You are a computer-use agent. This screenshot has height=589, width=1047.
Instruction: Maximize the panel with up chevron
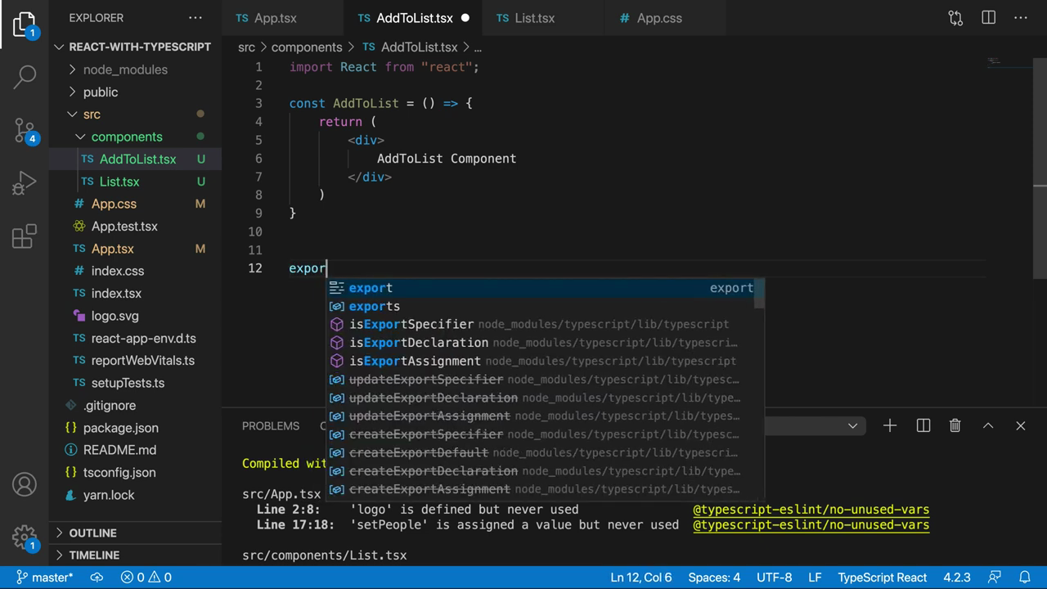988,425
